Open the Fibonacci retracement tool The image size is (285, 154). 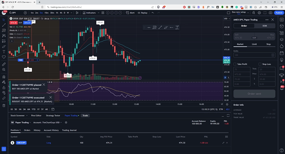click(x=4, y=30)
